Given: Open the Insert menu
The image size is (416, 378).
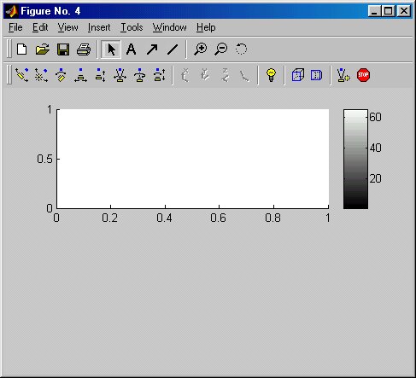Looking at the screenshot, I should [99, 27].
